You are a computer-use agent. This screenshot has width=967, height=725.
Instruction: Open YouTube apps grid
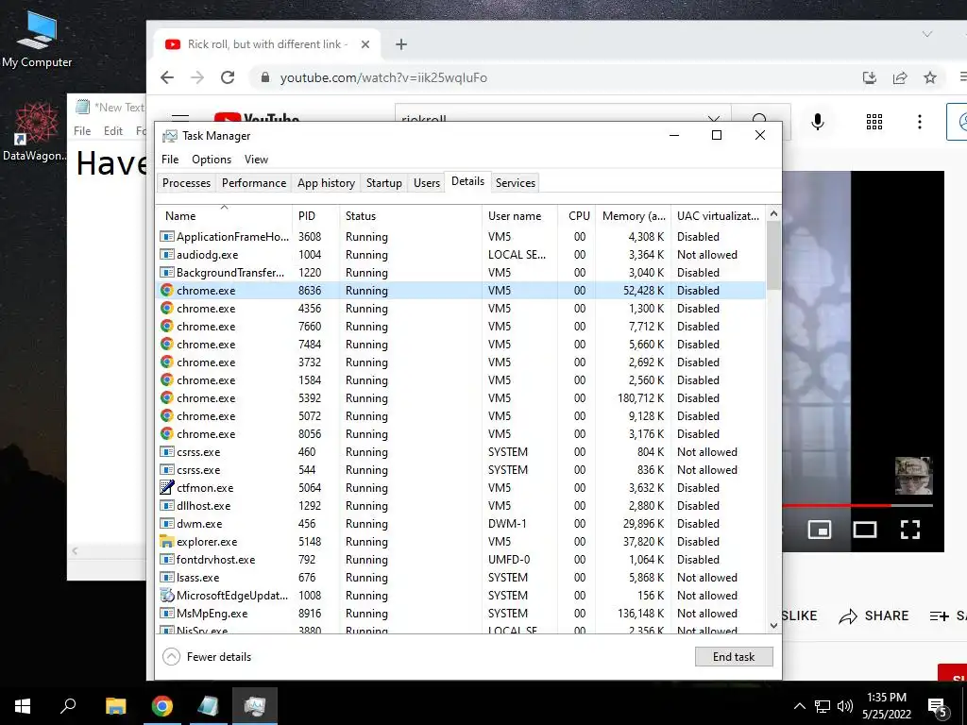pyautogui.click(x=874, y=122)
